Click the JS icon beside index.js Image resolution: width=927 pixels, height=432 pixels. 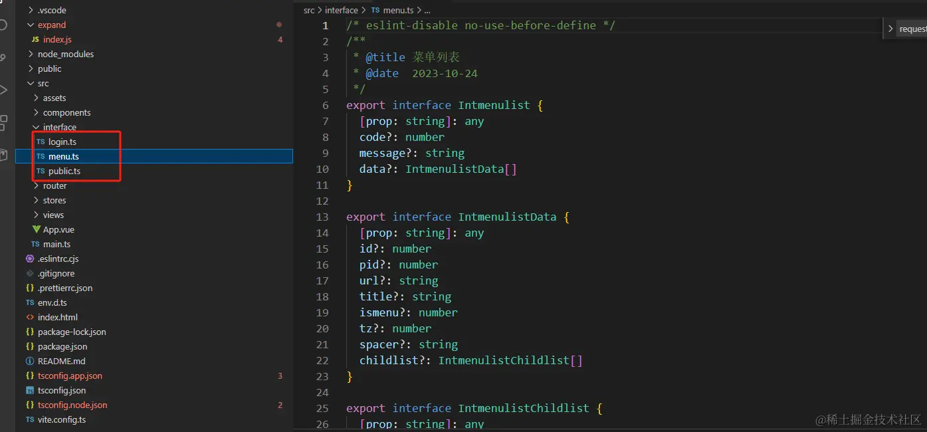click(x=35, y=40)
